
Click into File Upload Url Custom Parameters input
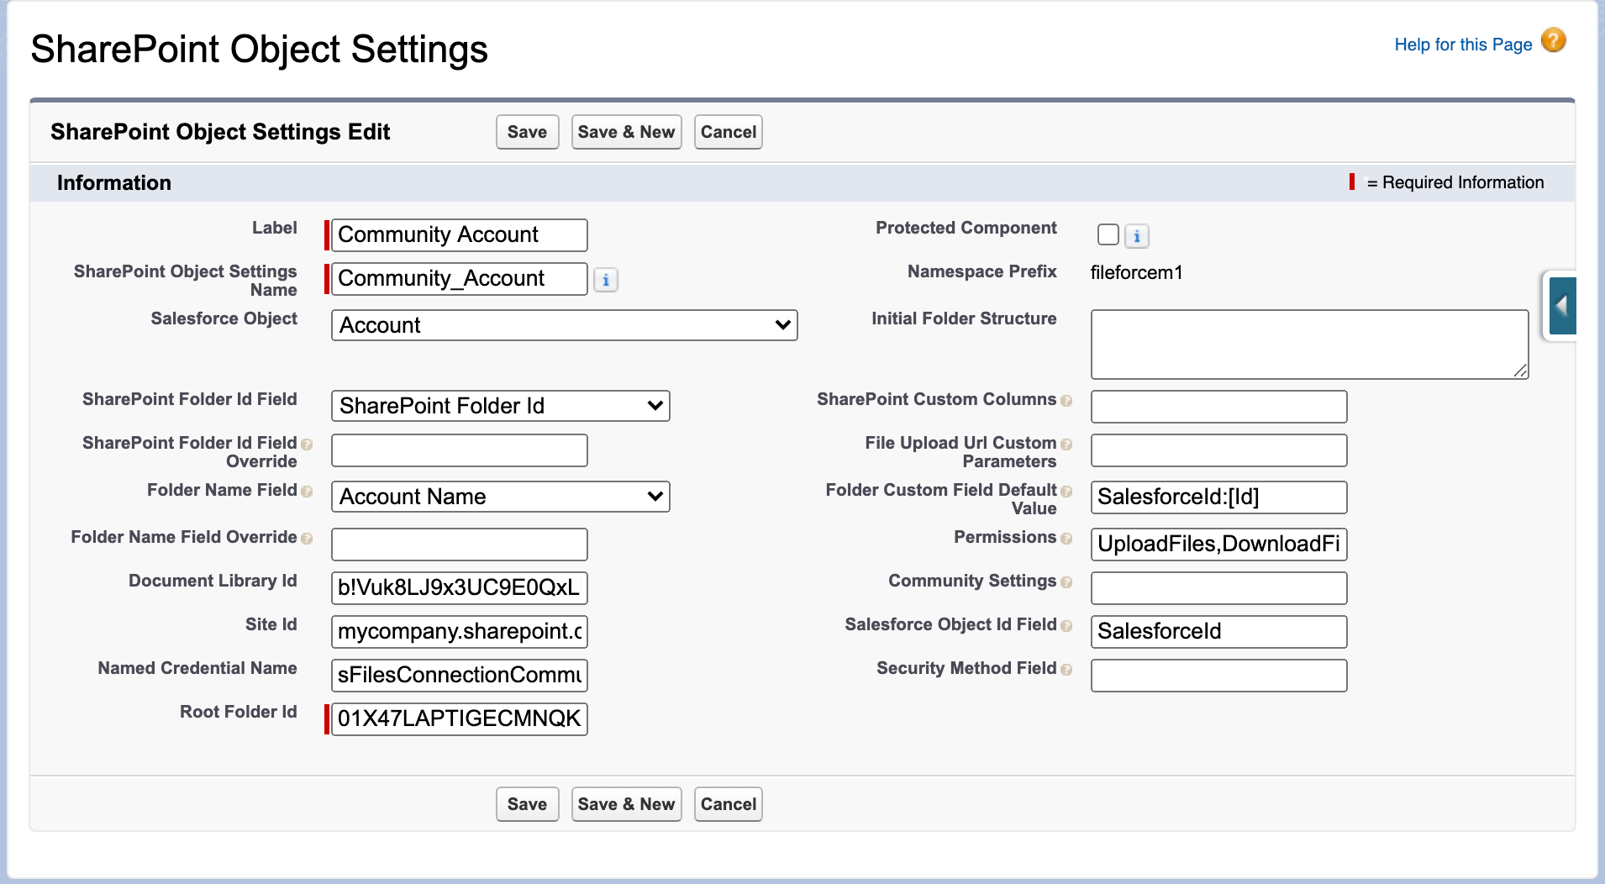[x=1218, y=450]
